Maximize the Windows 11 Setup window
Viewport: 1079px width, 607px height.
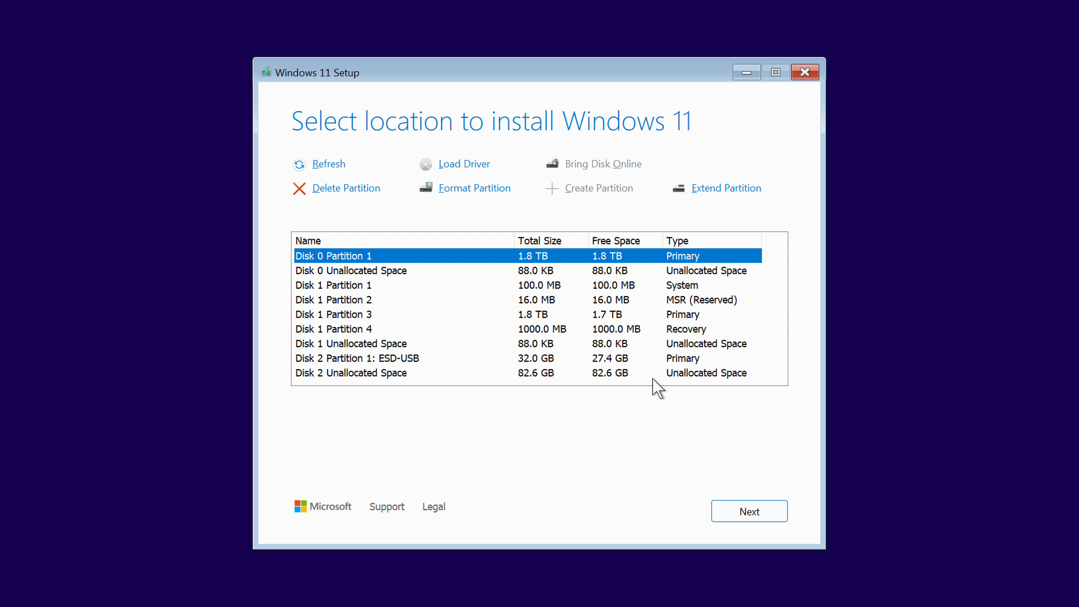tap(775, 72)
